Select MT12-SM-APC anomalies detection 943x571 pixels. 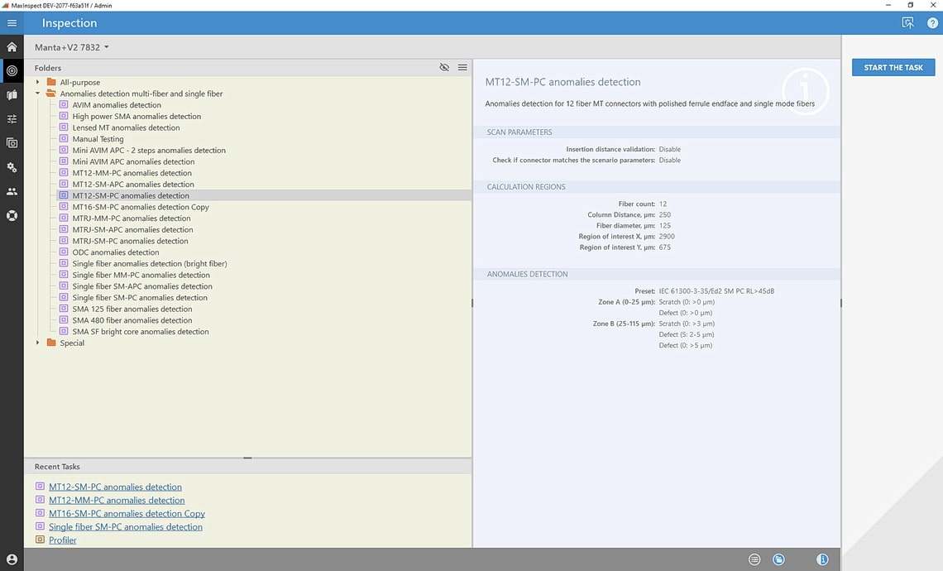point(133,184)
